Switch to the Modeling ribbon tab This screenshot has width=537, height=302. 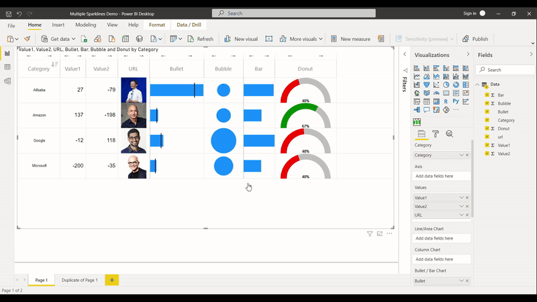click(x=86, y=25)
